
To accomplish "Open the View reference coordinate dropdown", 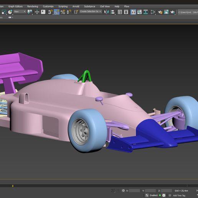I will tap(20, 12).
